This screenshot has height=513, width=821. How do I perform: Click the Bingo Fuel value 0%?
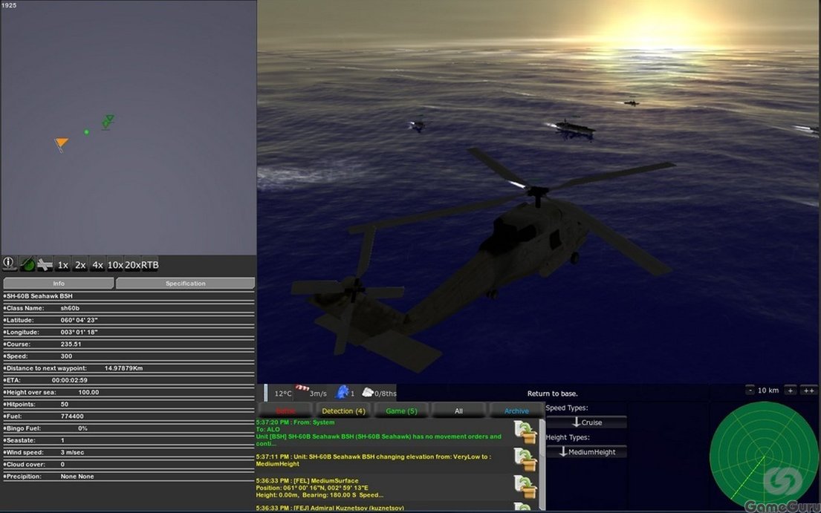(x=82, y=428)
